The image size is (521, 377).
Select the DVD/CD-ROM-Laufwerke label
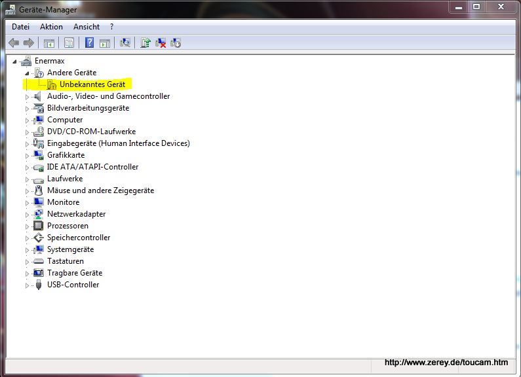point(91,132)
